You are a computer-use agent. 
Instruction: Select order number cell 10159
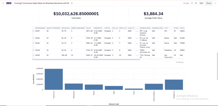point(40,56)
